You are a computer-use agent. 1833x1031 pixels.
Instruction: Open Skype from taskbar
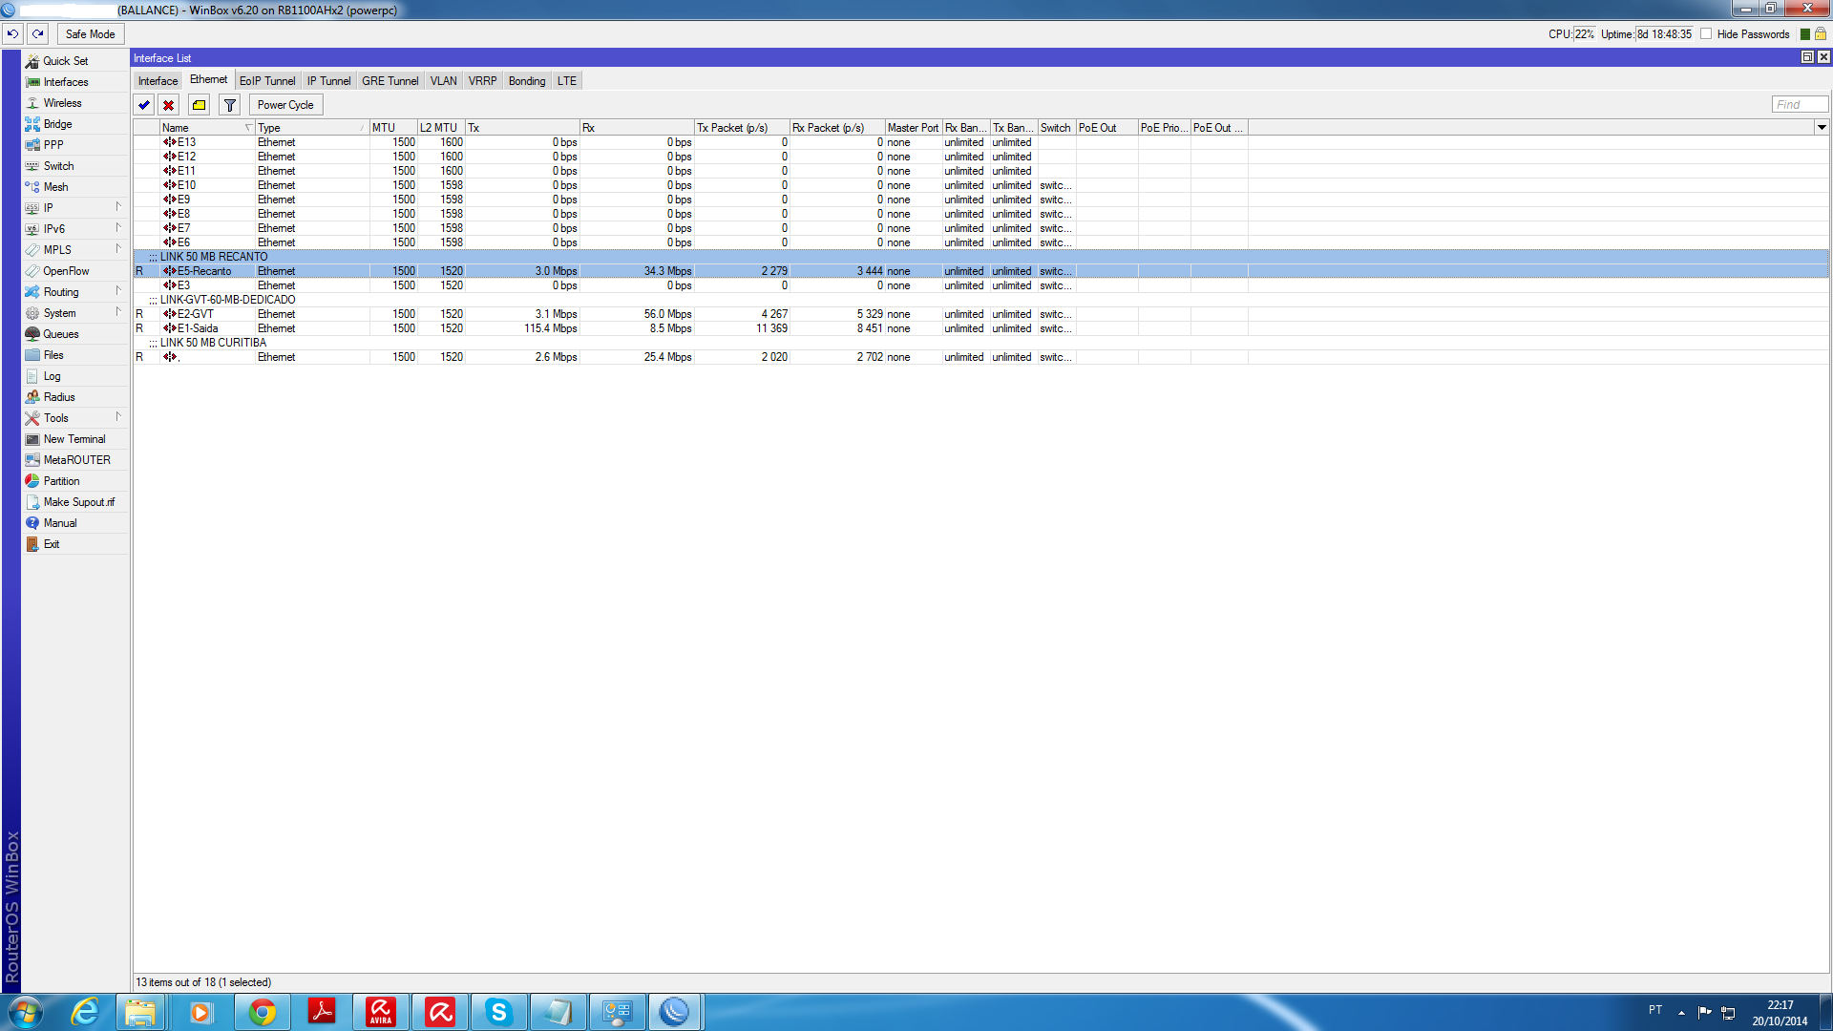click(x=498, y=1012)
